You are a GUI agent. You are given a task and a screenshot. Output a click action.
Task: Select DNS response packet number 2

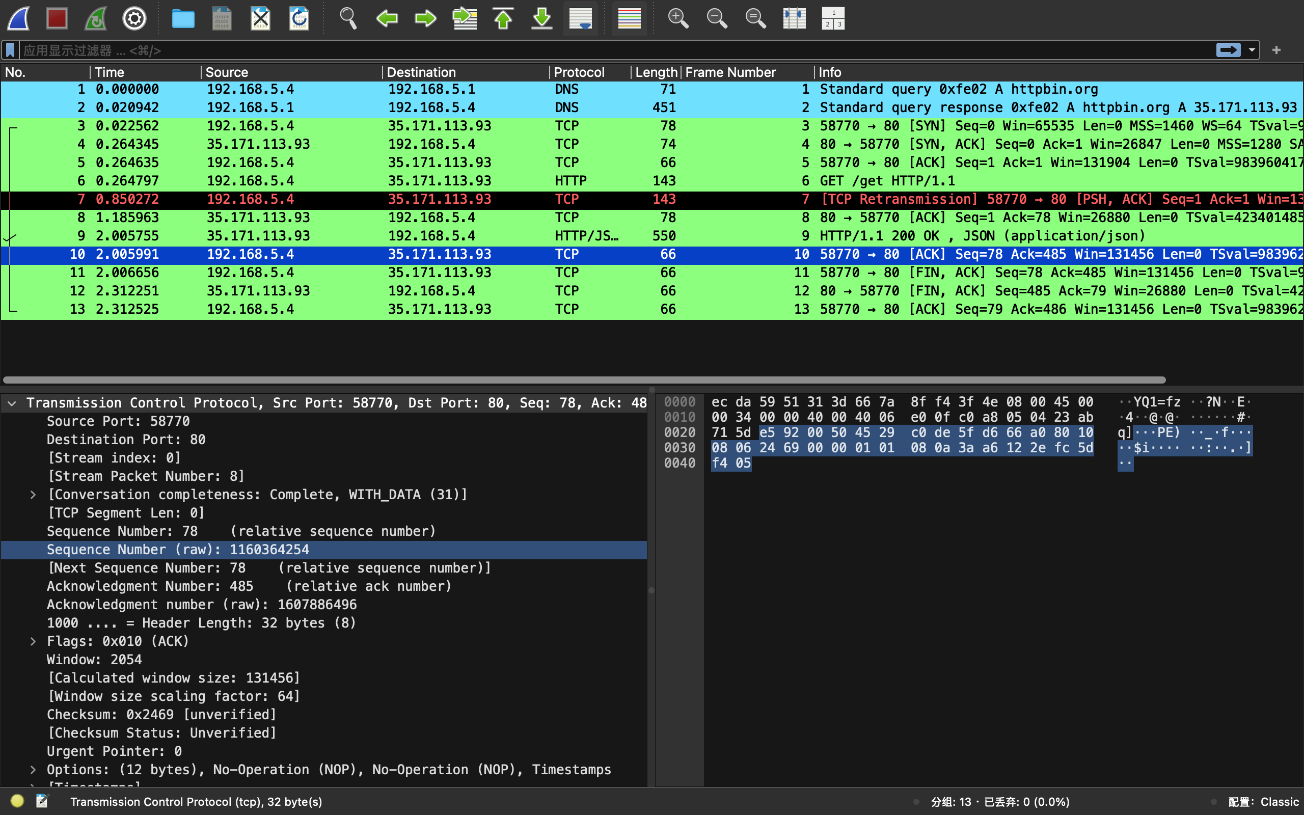click(651, 108)
